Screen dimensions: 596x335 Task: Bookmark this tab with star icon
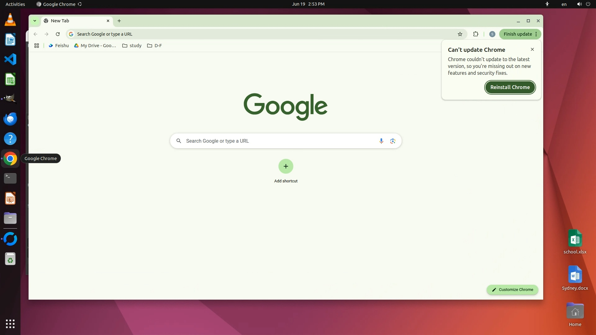[460, 34]
